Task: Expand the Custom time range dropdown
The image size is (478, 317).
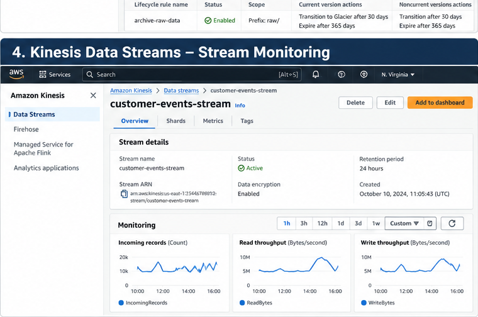Action: (x=404, y=223)
